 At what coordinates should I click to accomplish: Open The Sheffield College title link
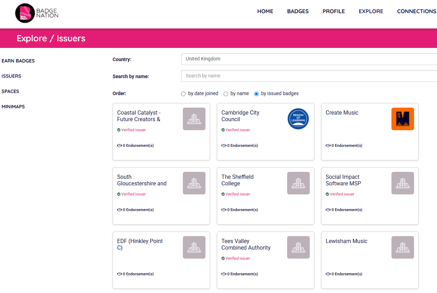237,180
